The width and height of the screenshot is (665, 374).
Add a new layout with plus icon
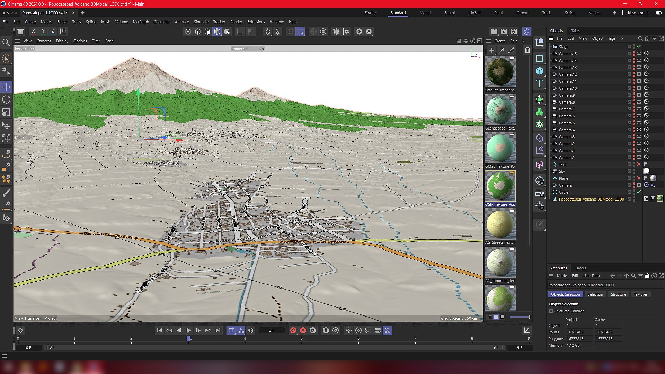click(x=614, y=13)
